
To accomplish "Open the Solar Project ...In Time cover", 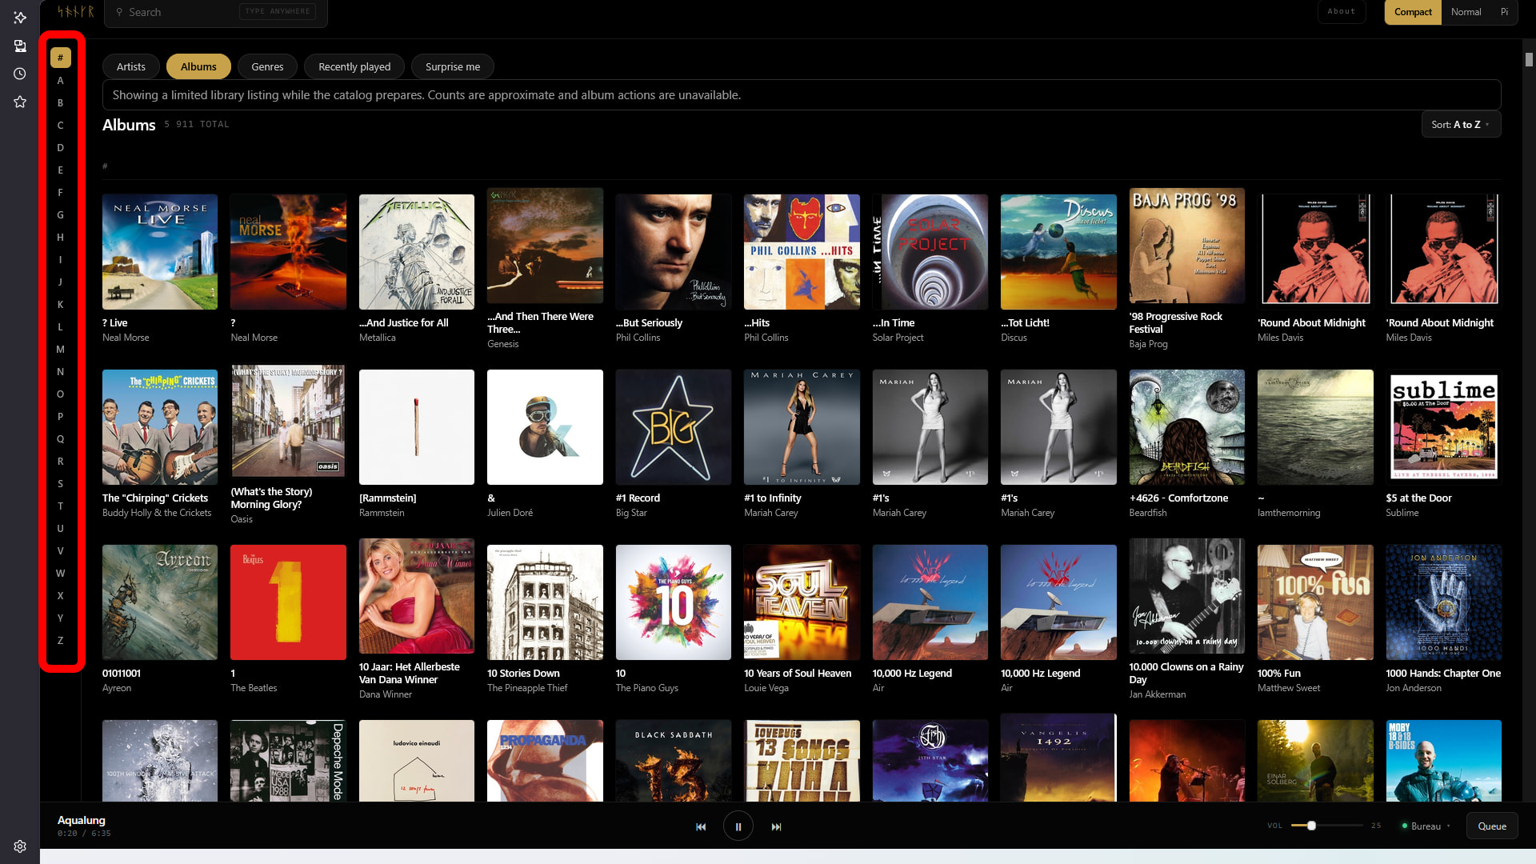I will tap(930, 252).
